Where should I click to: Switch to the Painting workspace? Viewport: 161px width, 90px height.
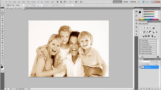coord(133,2)
